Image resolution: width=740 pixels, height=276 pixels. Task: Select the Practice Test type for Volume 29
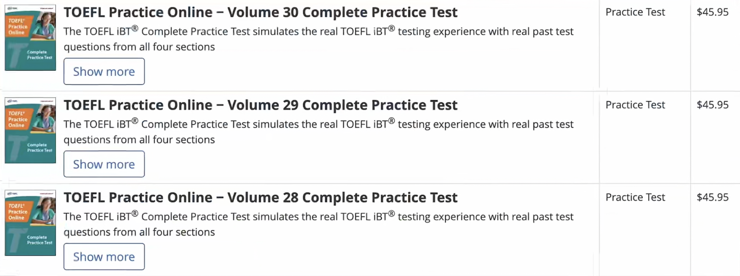[635, 105]
